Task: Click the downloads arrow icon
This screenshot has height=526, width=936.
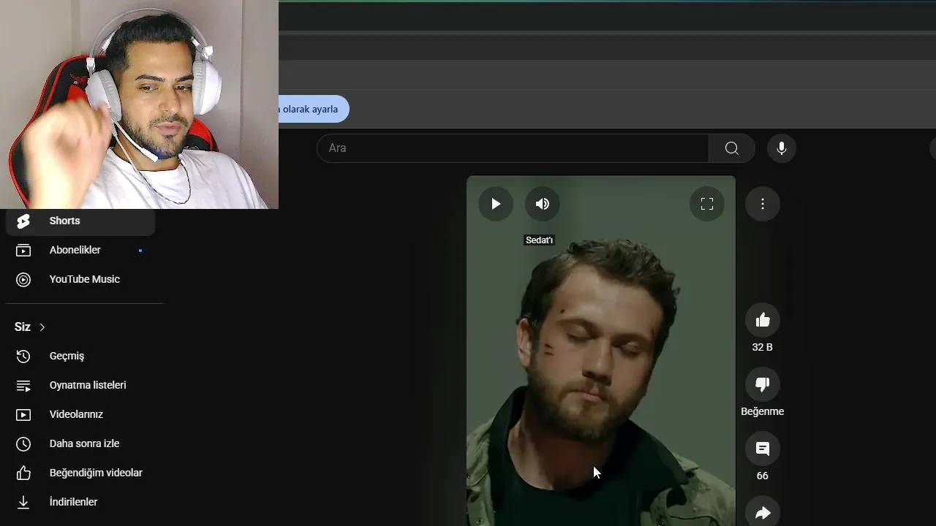Action: [x=23, y=502]
